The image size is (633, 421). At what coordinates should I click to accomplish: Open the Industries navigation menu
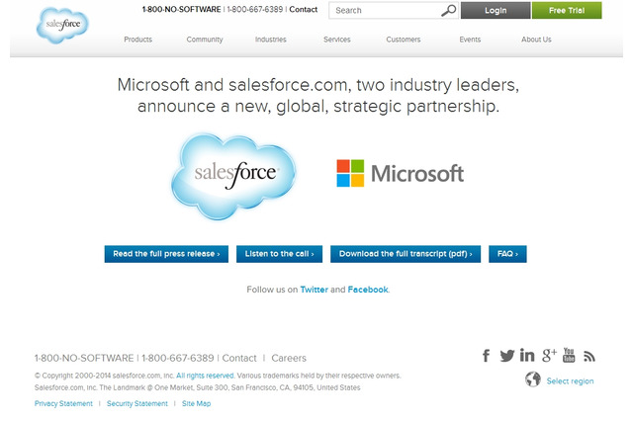pyautogui.click(x=270, y=40)
